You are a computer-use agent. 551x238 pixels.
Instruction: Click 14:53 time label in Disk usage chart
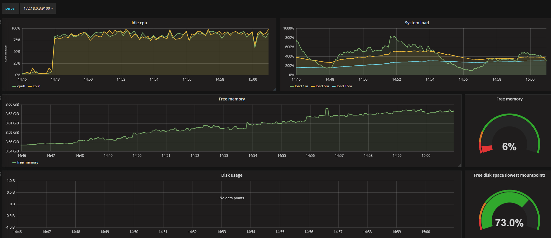point(221,232)
